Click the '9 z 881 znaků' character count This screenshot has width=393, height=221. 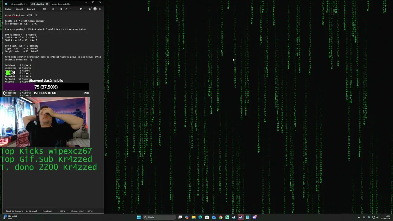click(x=31, y=211)
